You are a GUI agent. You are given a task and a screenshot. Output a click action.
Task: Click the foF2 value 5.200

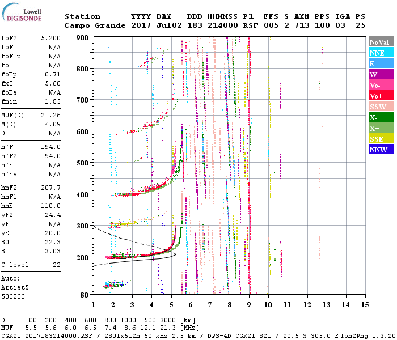tap(50, 39)
